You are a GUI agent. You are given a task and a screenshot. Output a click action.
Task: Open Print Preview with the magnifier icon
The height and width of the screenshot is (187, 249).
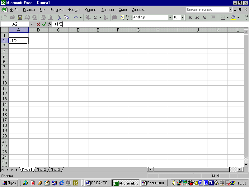click(50, 17)
